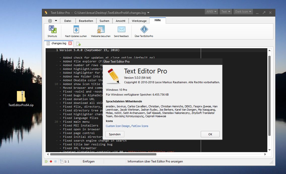Click the red record macro button
The image size is (286, 174).
click(x=51, y=161)
